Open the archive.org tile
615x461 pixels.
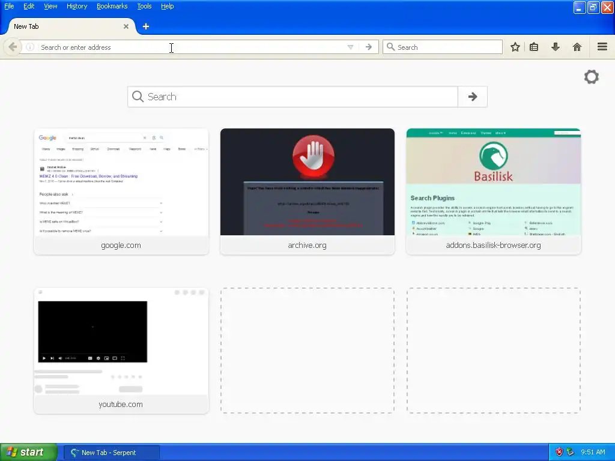[x=307, y=191]
